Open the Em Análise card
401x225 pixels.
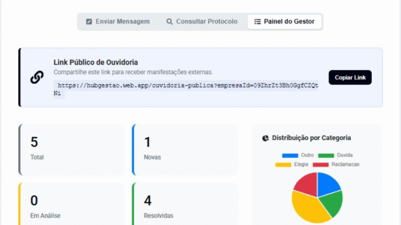tap(72, 206)
